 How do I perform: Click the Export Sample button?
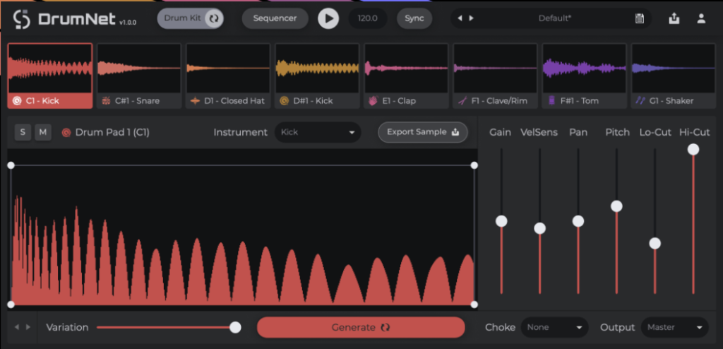(423, 132)
